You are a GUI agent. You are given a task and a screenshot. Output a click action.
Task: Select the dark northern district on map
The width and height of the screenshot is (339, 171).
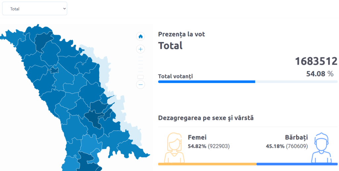pos(43,41)
